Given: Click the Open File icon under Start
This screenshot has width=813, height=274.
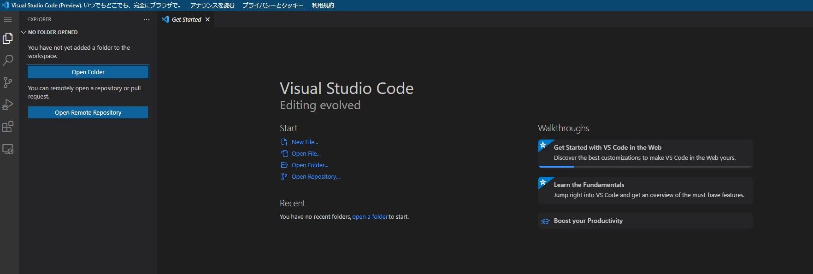Looking at the screenshot, I should 284,153.
